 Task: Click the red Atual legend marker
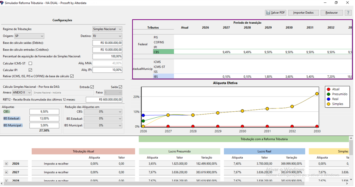pyautogui.click(x=329, y=89)
